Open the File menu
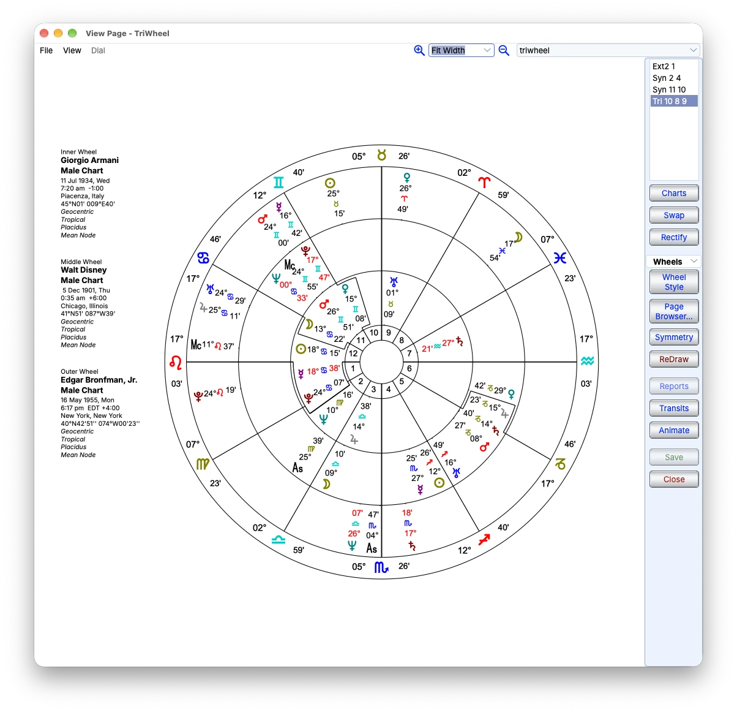Viewport: 737px width, 712px height. pos(47,50)
